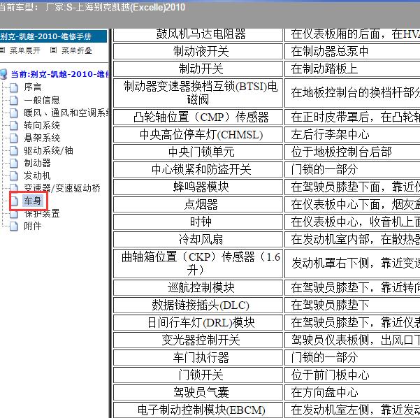Open the 转向系统 tree item
Image resolution: width=420 pixels, height=418 pixels.
coord(42,125)
